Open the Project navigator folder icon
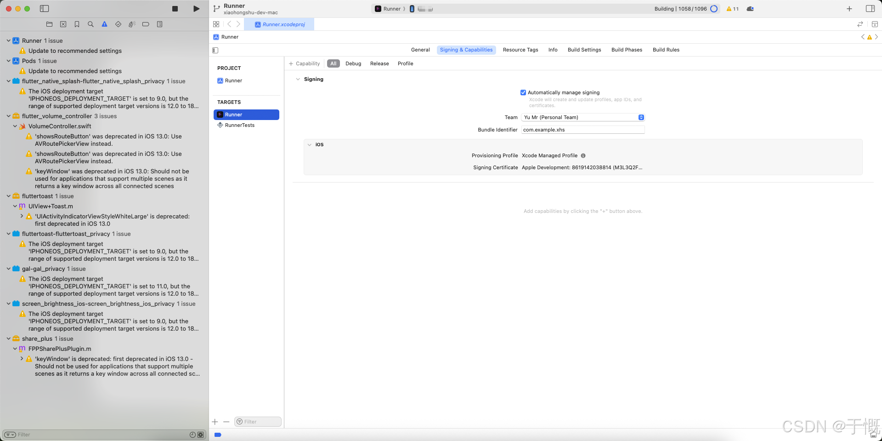Viewport: 882px width, 441px height. (50, 24)
